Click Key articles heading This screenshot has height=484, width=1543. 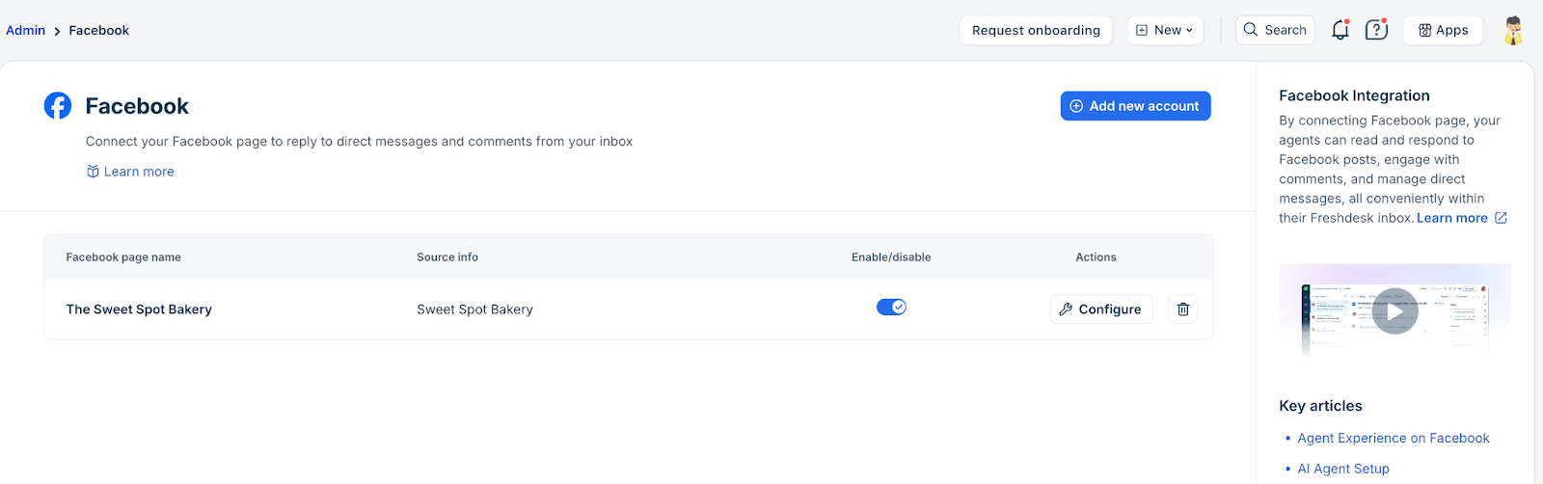coord(1320,406)
